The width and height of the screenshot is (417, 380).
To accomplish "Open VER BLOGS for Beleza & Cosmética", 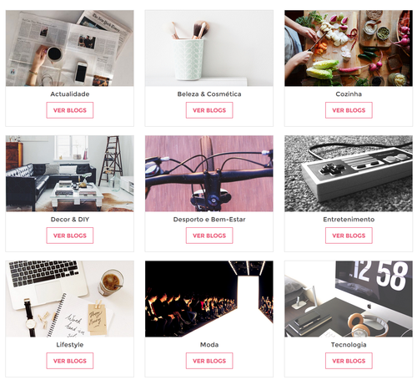I will (x=209, y=110).
